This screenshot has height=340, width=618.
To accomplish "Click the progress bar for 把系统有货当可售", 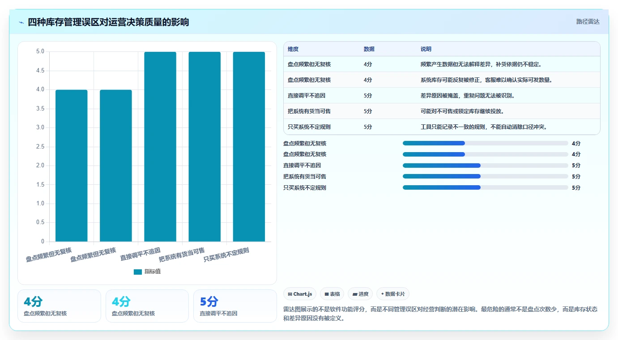I will tap(486, 177).
